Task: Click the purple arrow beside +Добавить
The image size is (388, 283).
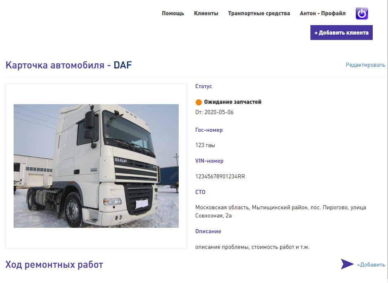Action: point(348,264)
